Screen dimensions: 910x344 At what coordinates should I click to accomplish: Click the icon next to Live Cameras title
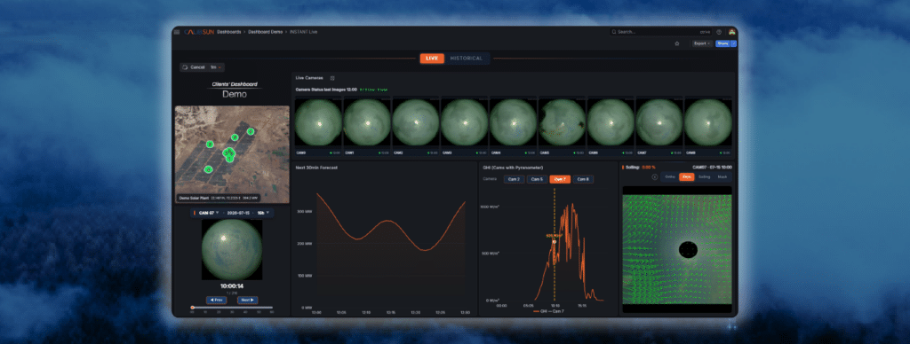tap(332, 78)
